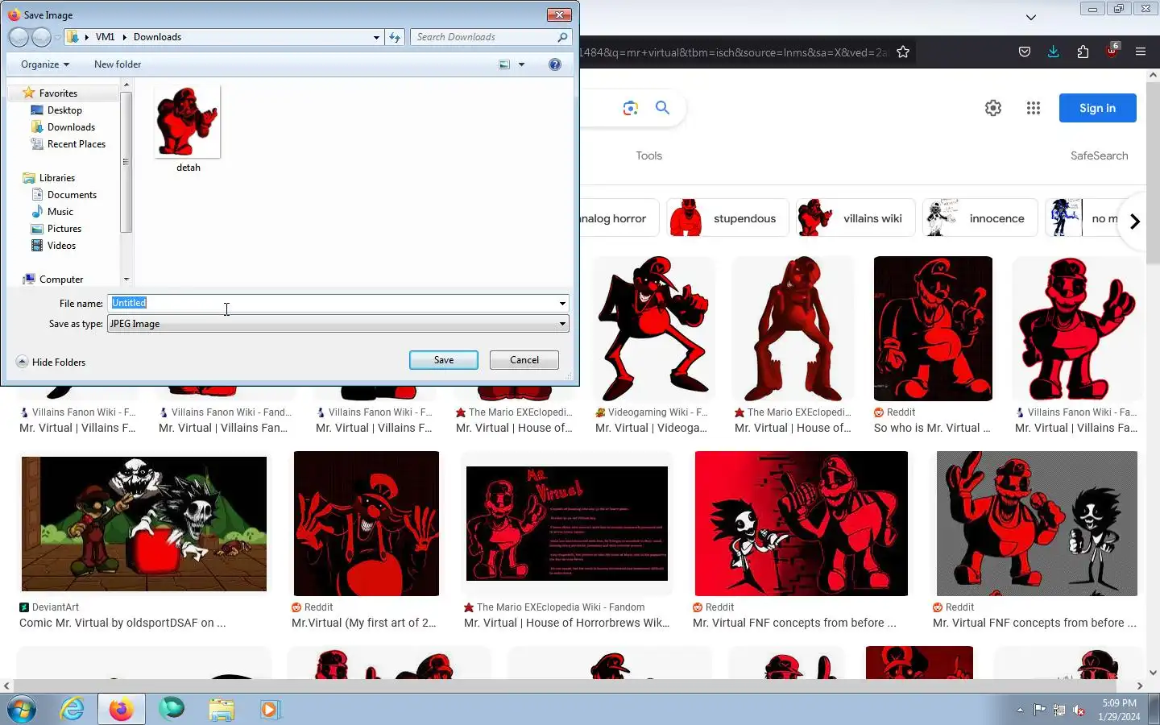Select the detah image file

point(188,129)
